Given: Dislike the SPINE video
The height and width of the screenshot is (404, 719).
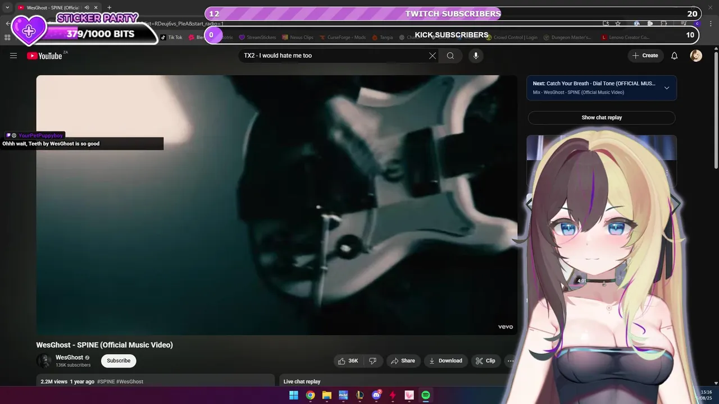Looking at the screenshot, I should (x=373, y=361).
